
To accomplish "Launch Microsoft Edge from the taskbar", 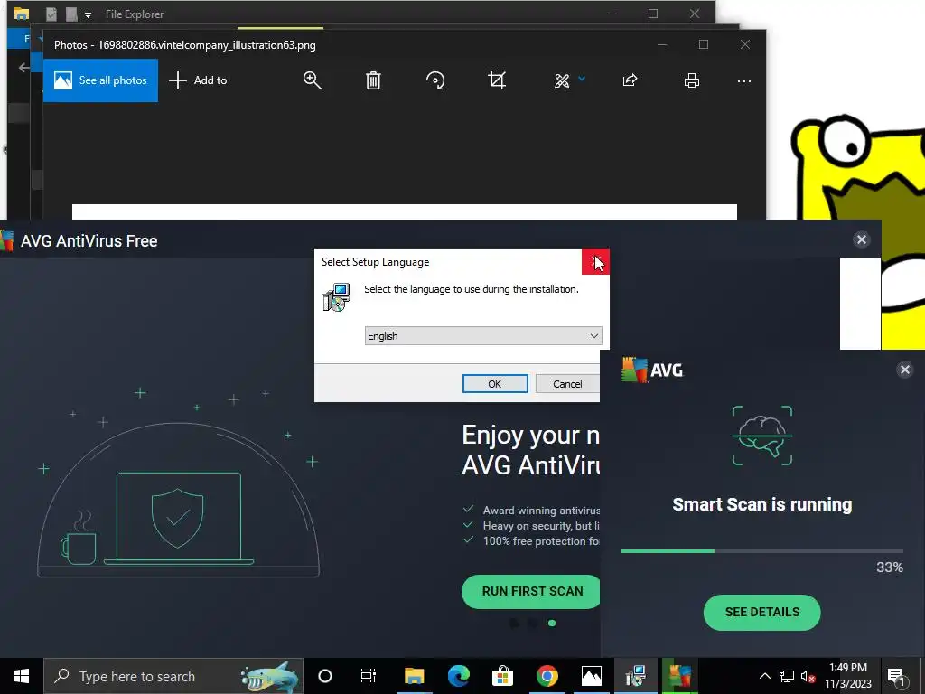I will [458, 676].
